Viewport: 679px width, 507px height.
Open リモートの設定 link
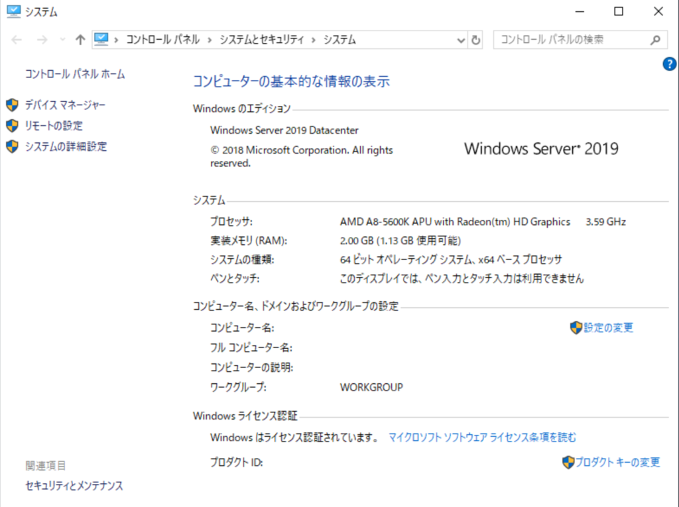[x=54, y=125]
